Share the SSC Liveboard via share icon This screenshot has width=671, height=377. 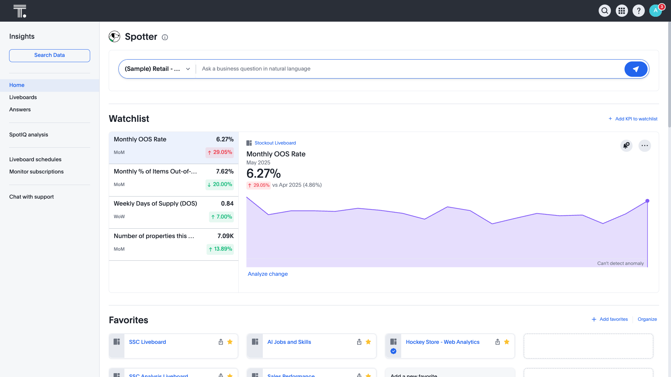coord(221,342)
